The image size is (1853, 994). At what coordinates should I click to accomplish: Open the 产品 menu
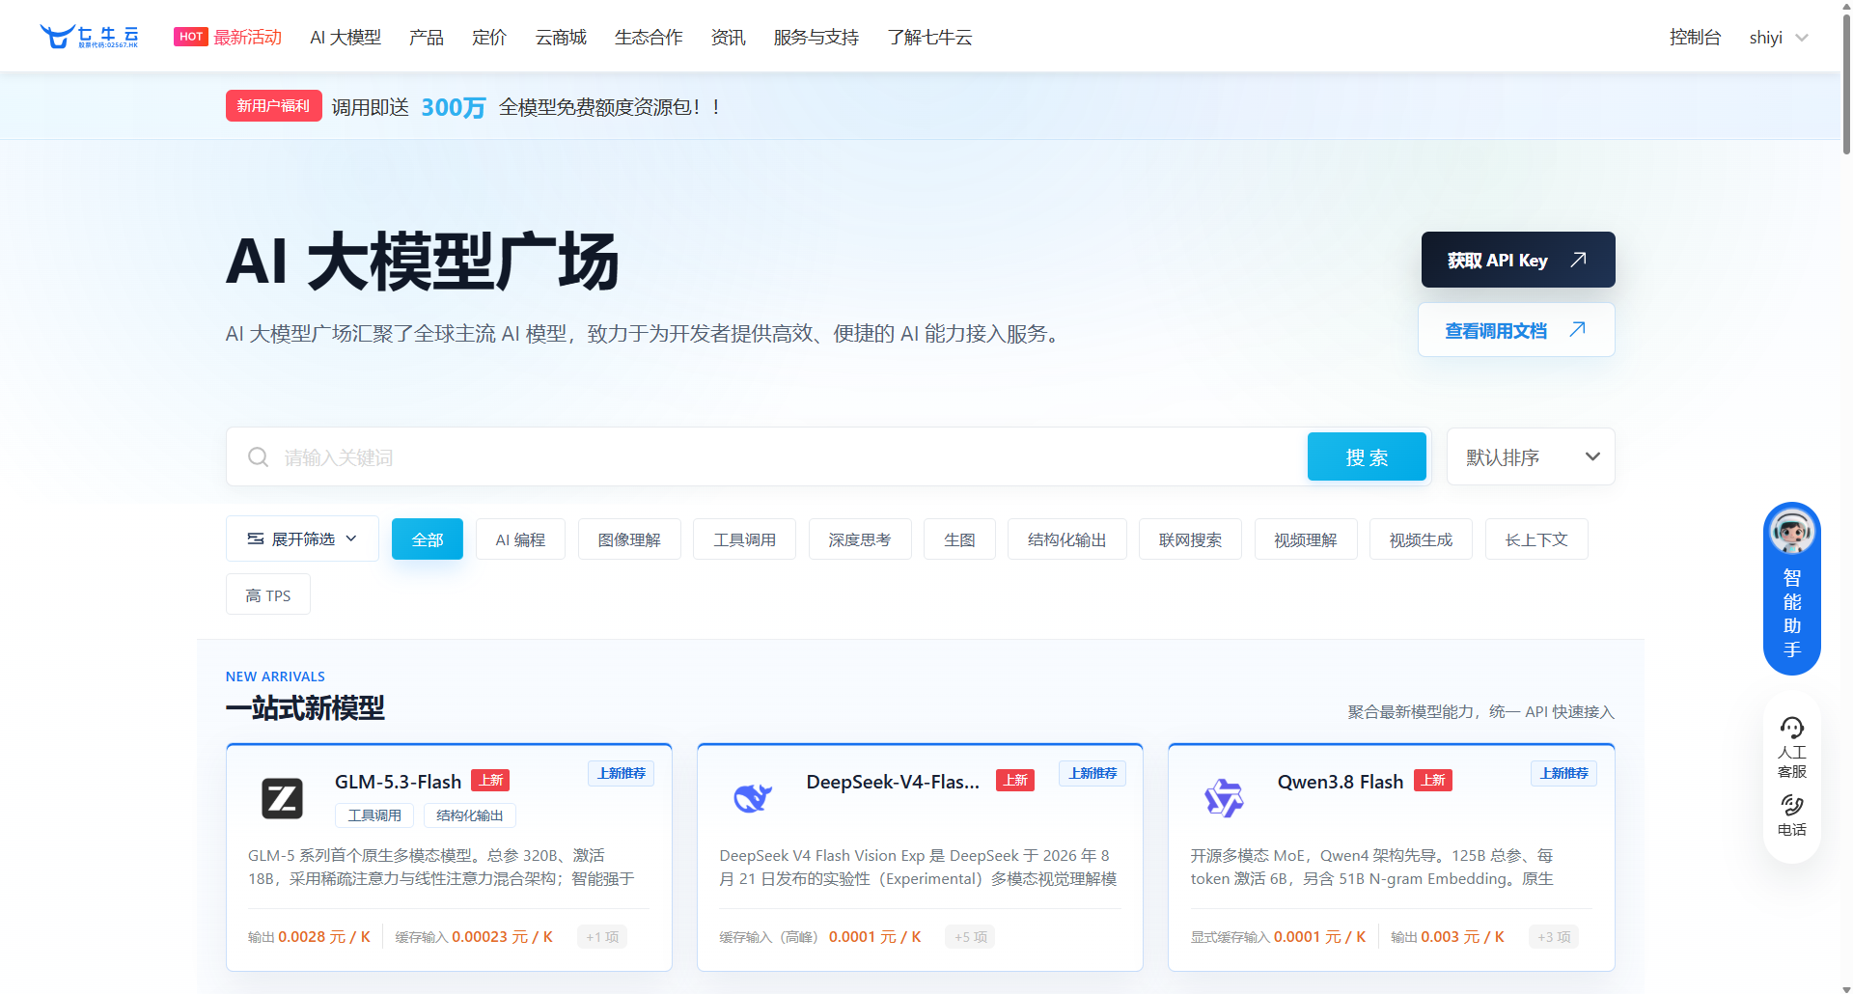coord(427,37)
